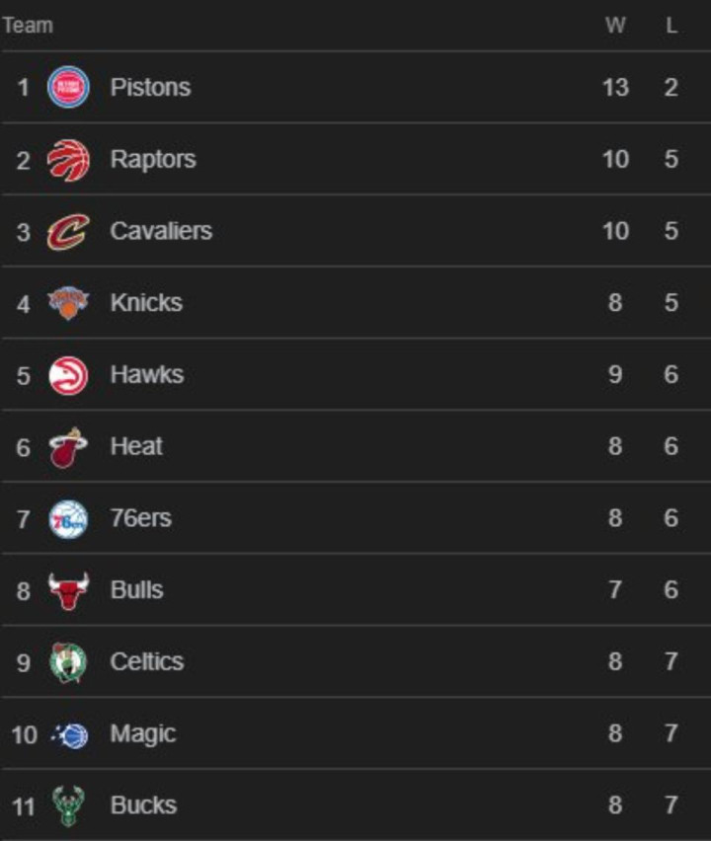
Task: Select the Cavaliers team name
Action: (x=161, y=231)
